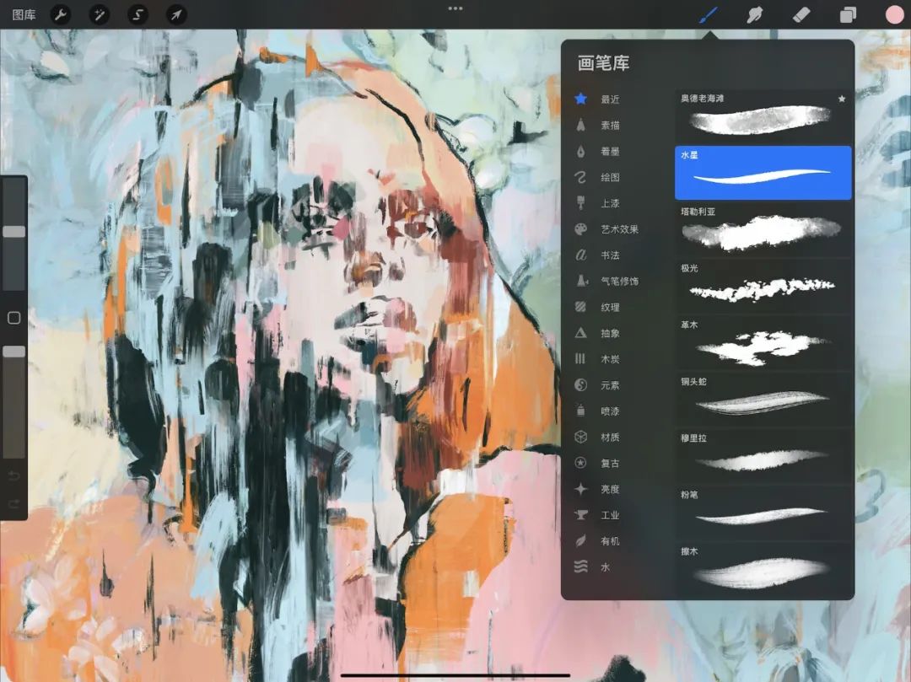Choose the 塔勒利亚 brush

pyautogui.click(x=763, y=230)
